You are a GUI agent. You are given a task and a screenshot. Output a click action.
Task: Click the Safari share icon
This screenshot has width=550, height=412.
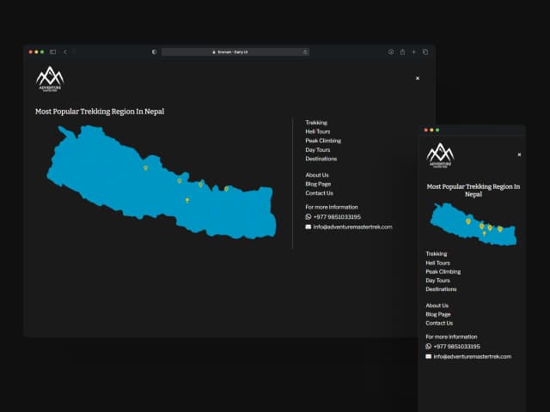[402, 51]
